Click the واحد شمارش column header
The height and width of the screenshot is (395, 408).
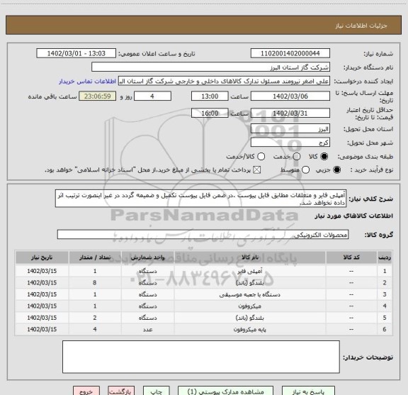point(147,257)
